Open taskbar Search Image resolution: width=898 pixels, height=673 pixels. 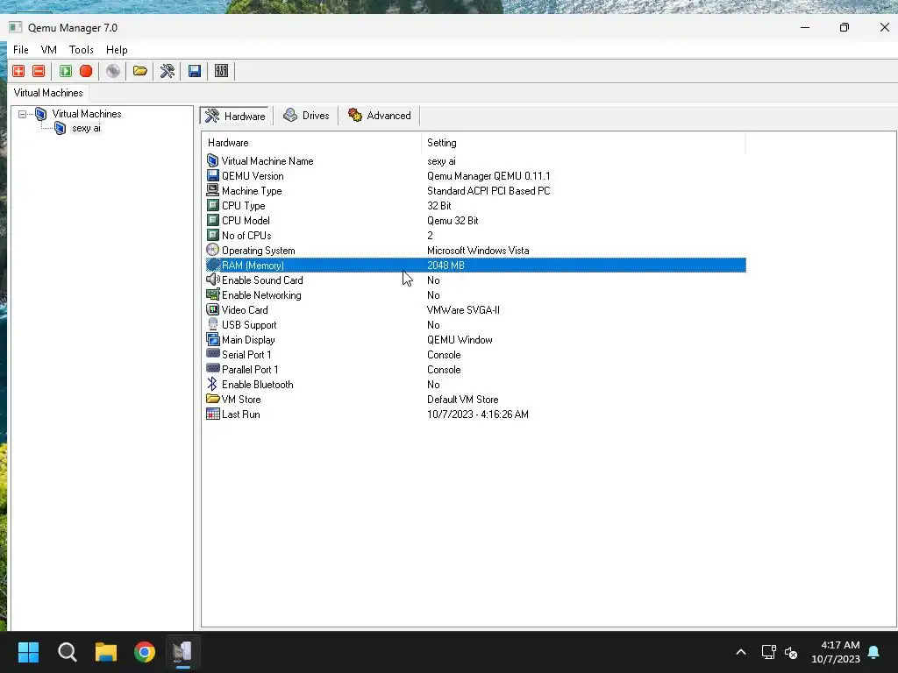coord(67,652)
